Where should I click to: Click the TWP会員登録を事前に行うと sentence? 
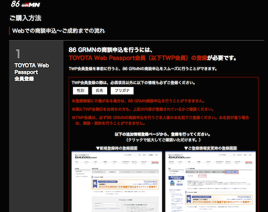point(143,69)
